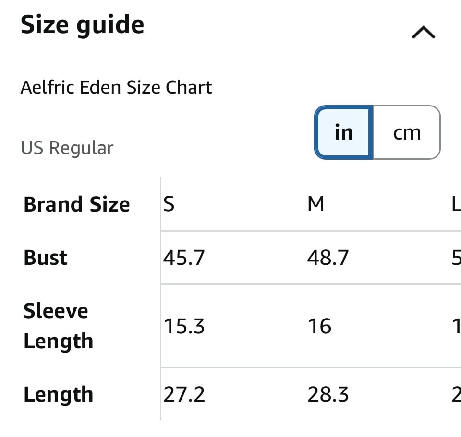Click the US Regular label
This screenshot has width=461, height=437.
67,148
